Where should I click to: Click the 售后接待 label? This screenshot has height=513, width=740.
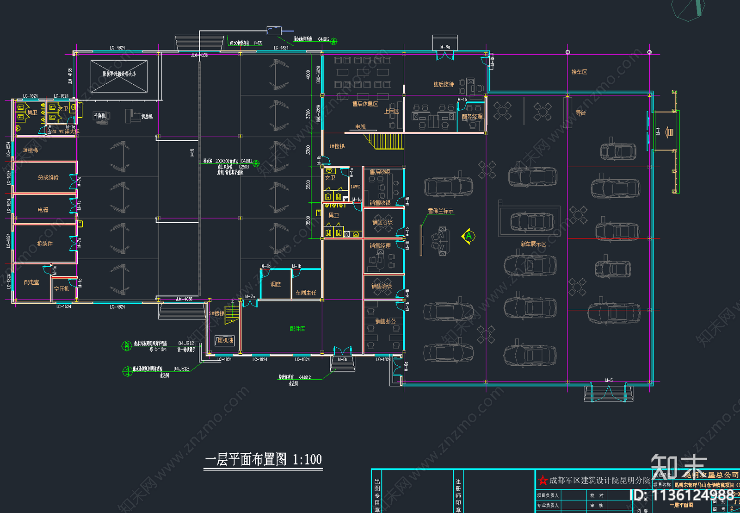point(444,84)
